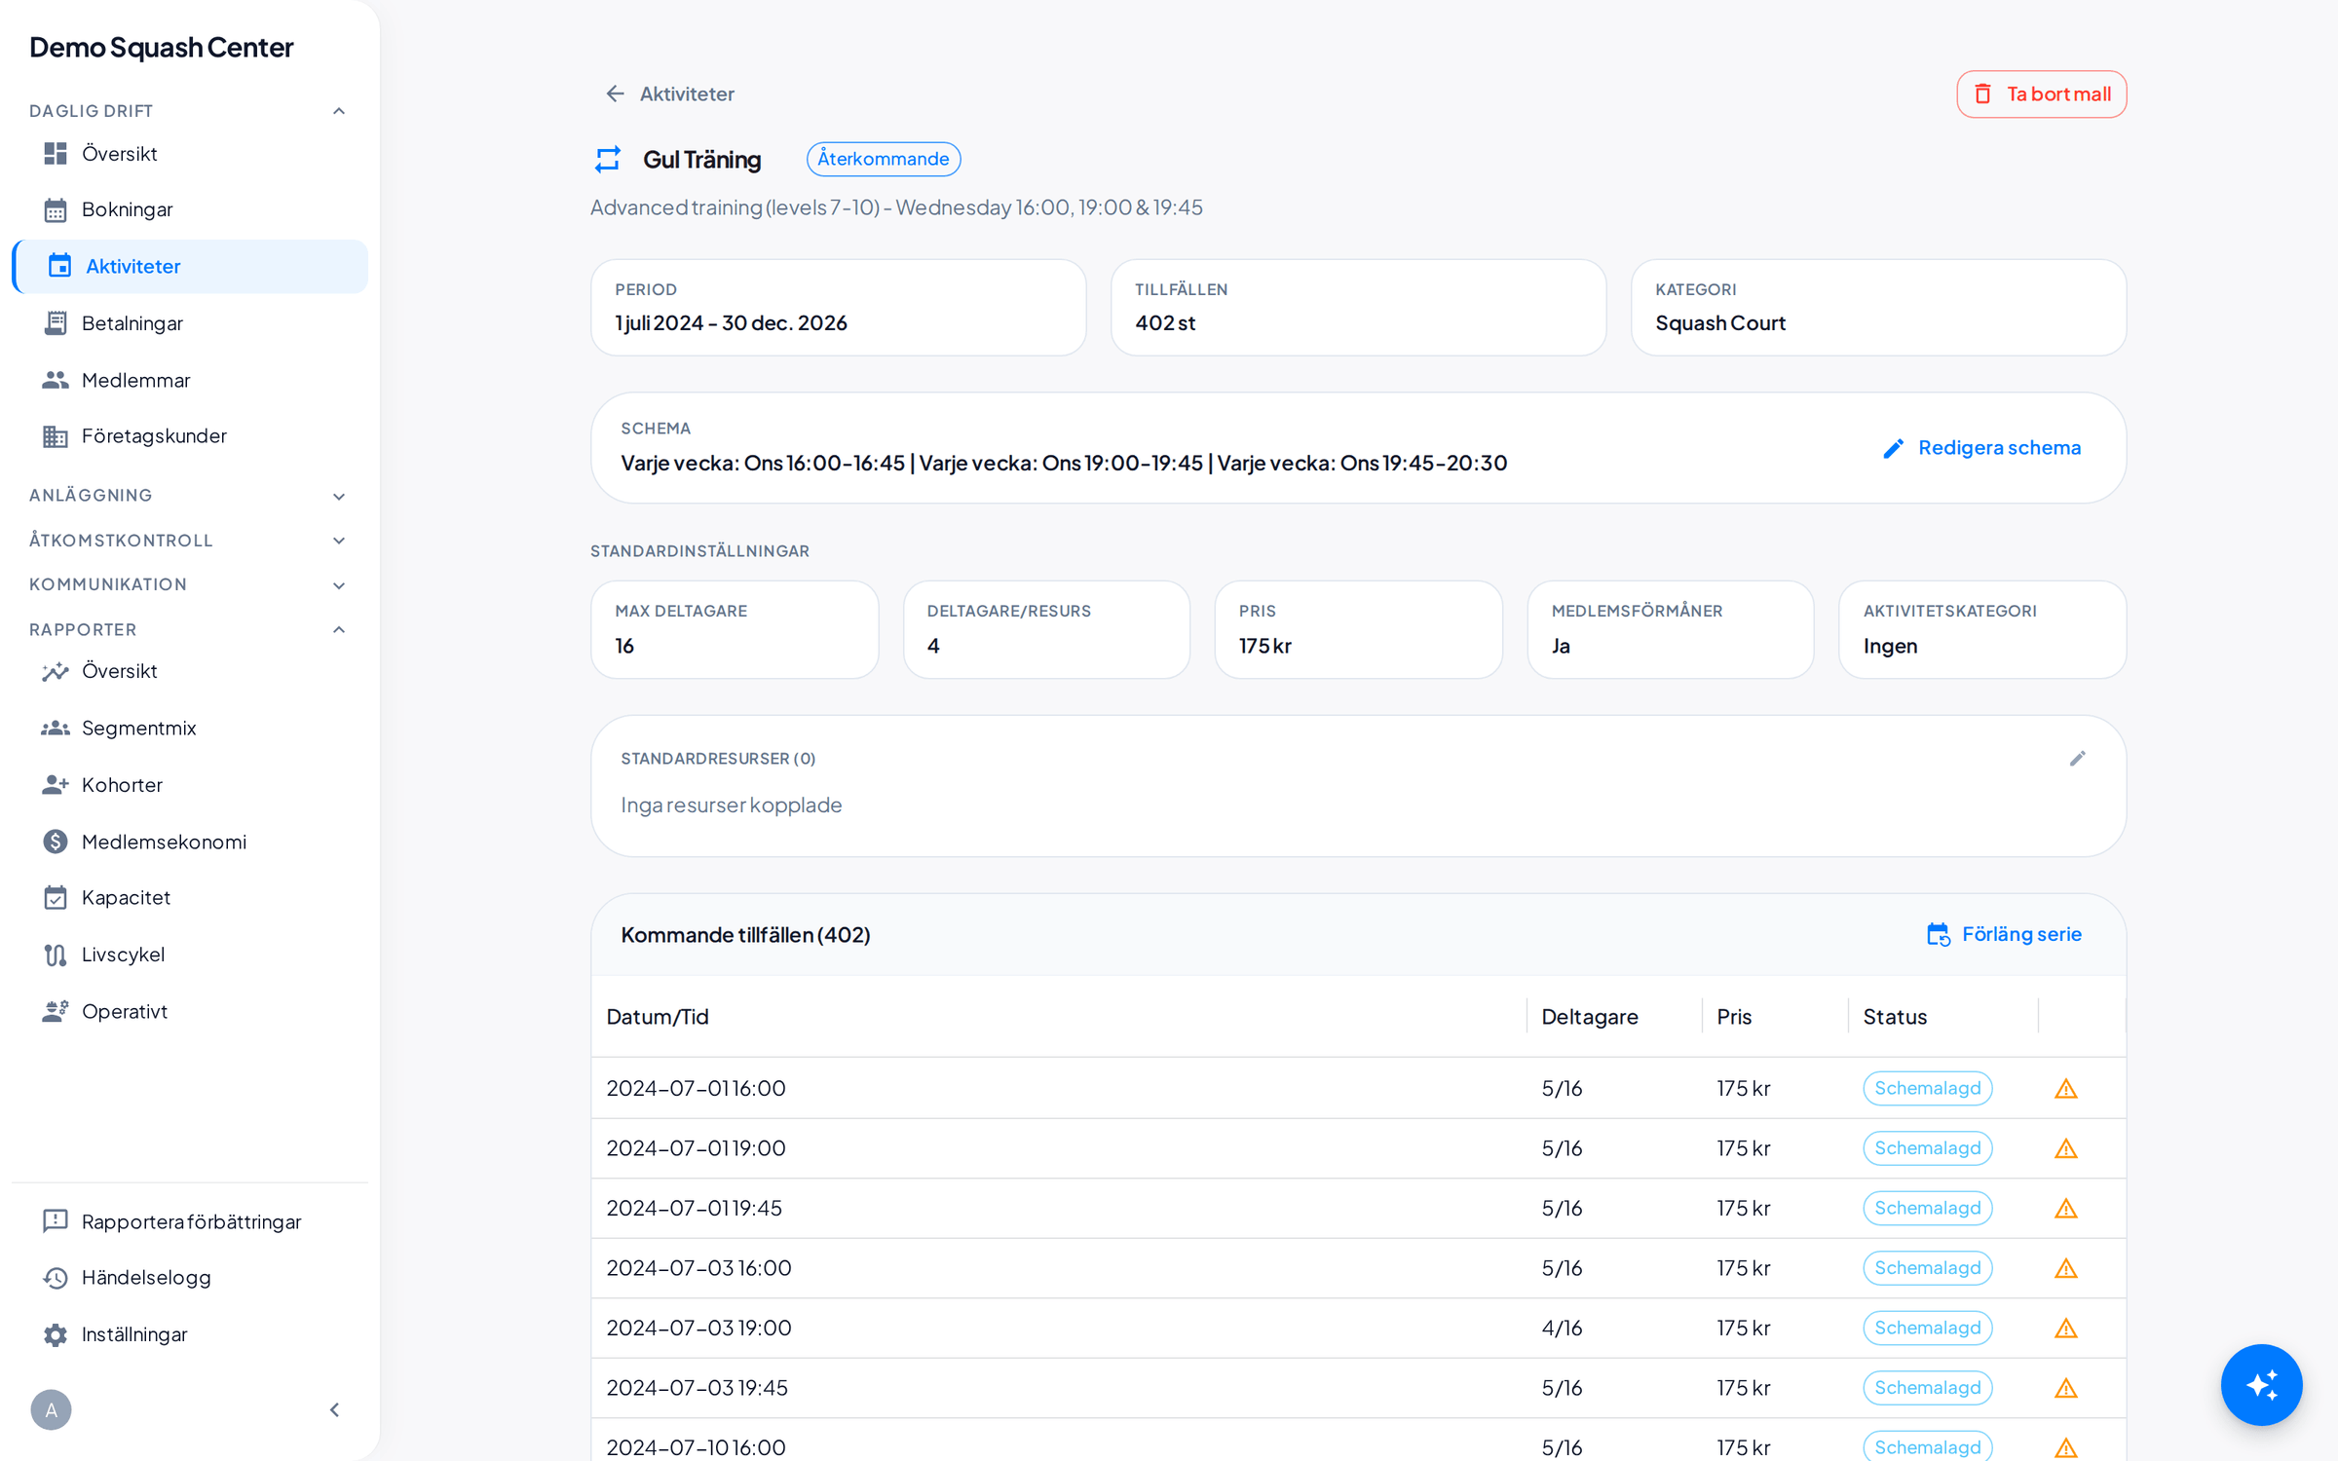Click warning icon for 2024-07-03 19:00 row
The image size is (2338, 1461).
[2065, 1328]
